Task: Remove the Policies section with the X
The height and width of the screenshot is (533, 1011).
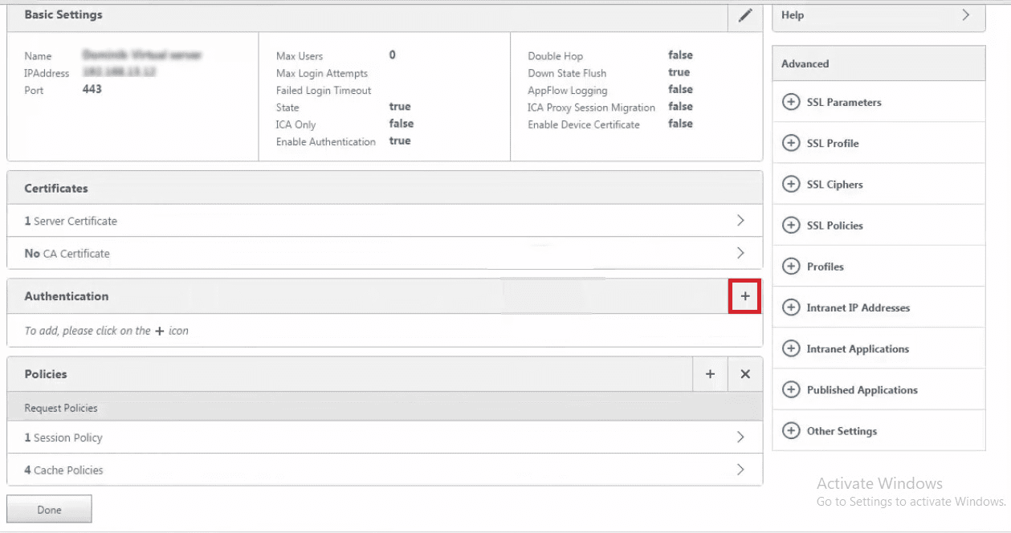Action: point(744,373)
